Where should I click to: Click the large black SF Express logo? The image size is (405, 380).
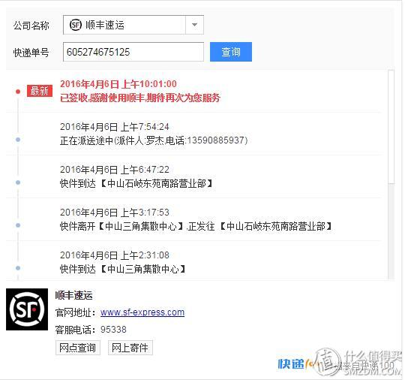[x=27, y=309]
